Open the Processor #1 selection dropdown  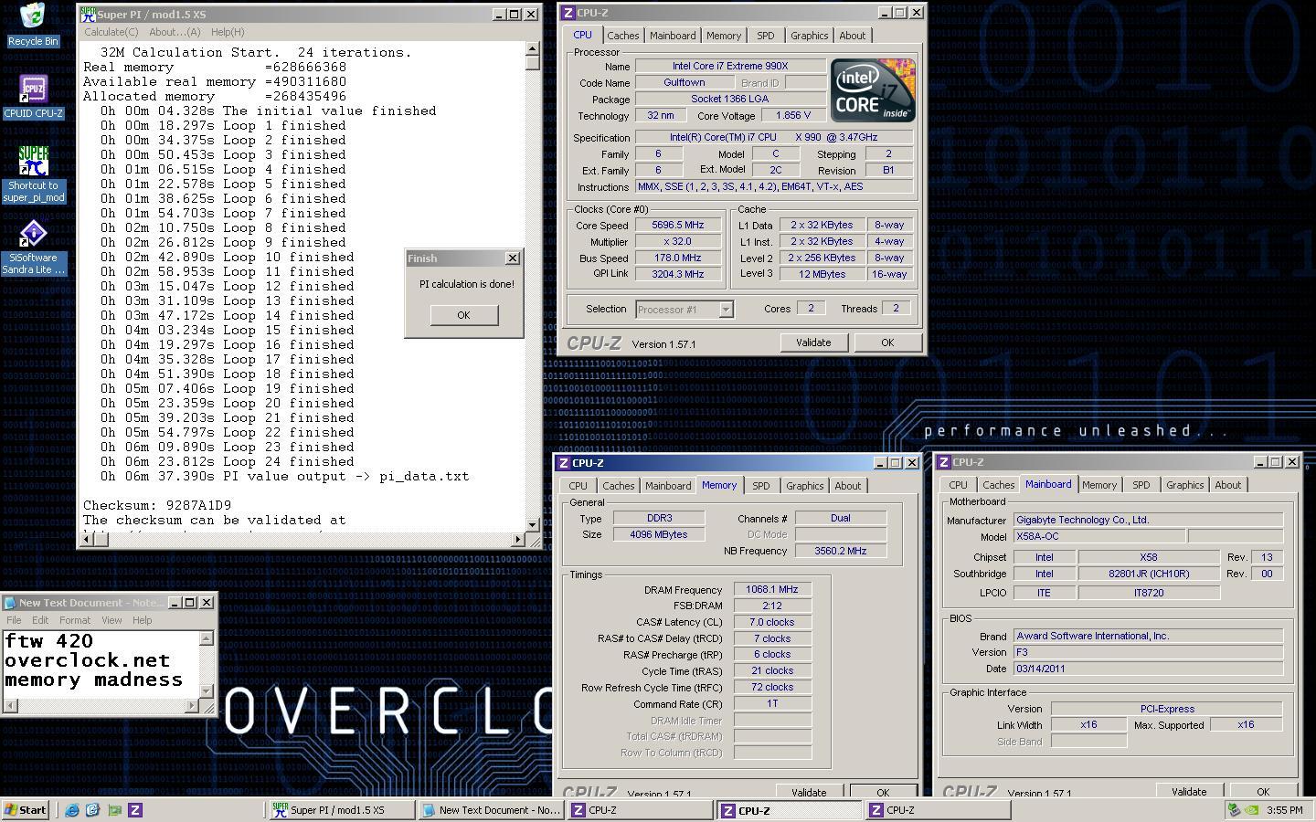click(726, 310)
